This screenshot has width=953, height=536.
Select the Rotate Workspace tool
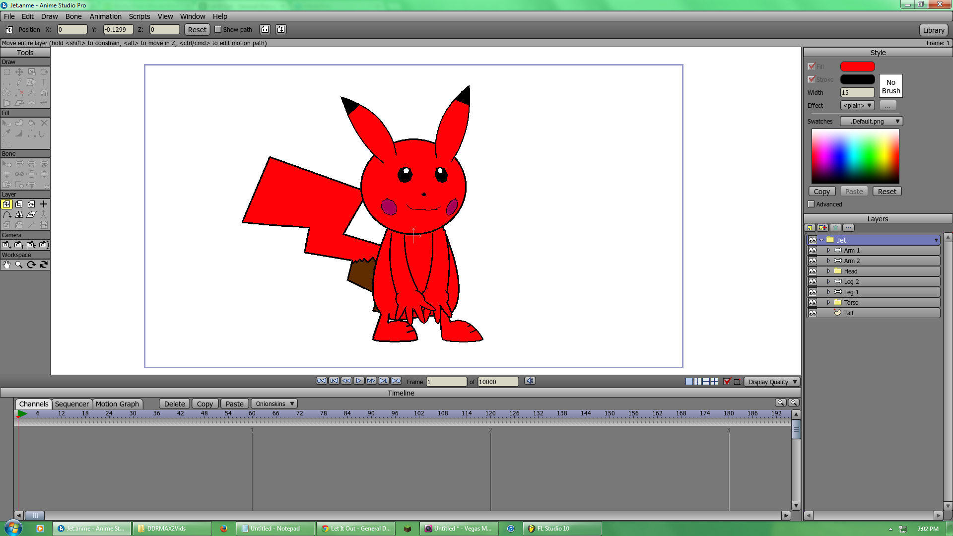(31, 265)
